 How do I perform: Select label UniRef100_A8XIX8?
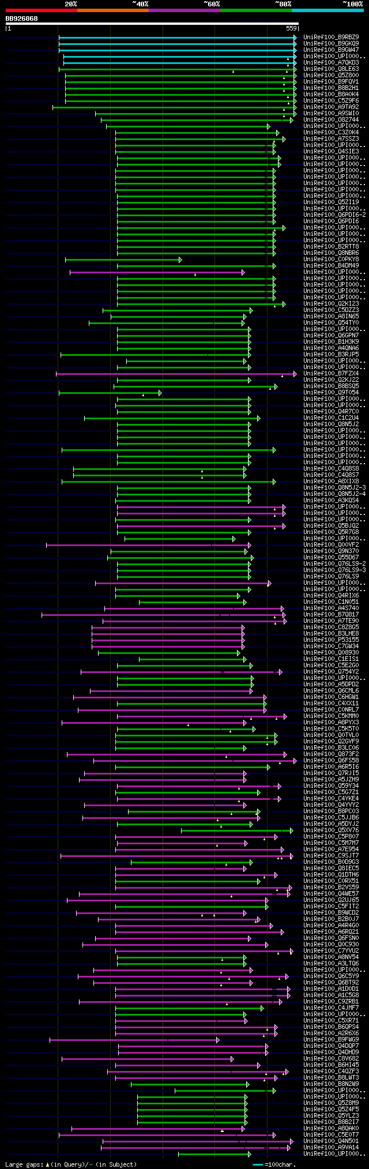pyautogui.click(x=331, y=481)
